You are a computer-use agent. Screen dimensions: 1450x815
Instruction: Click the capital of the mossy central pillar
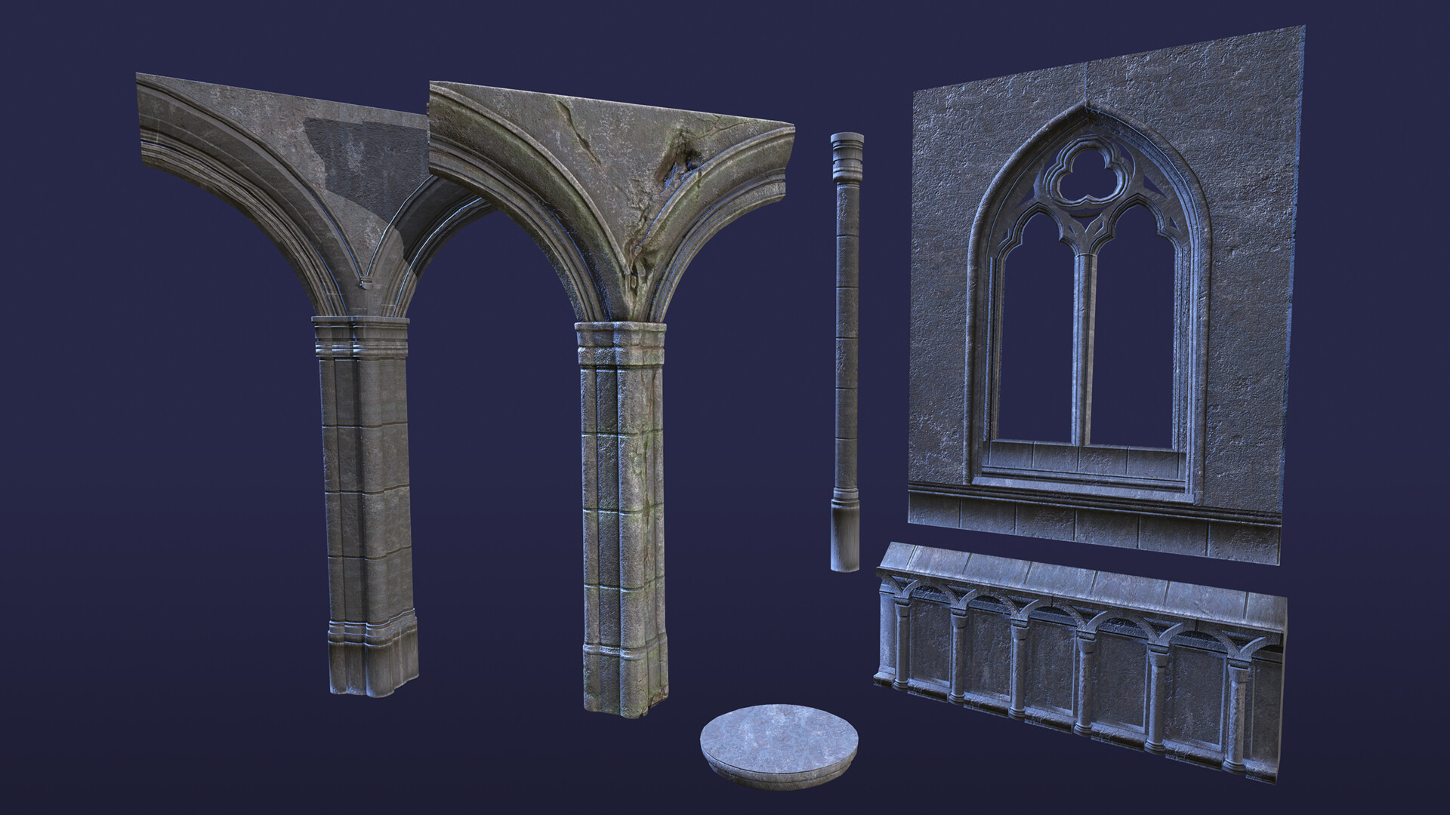pos(621,343)
